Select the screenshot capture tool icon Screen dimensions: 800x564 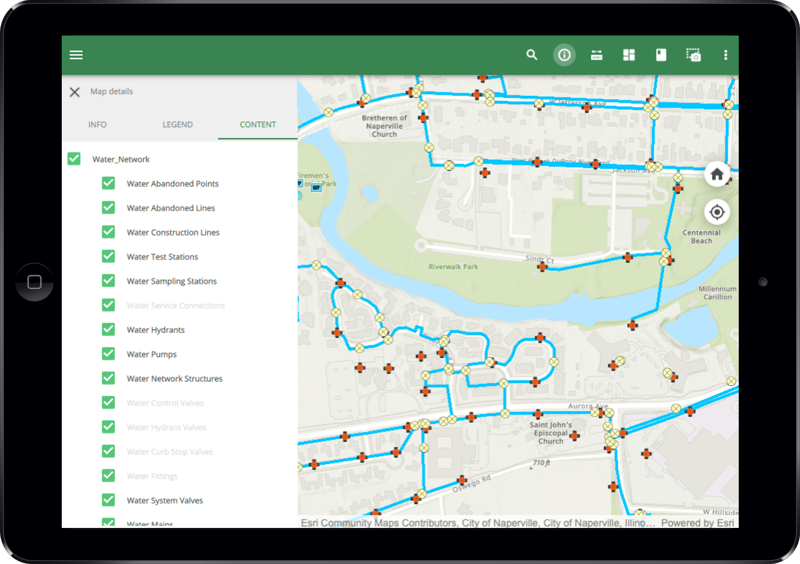[693, 55]
